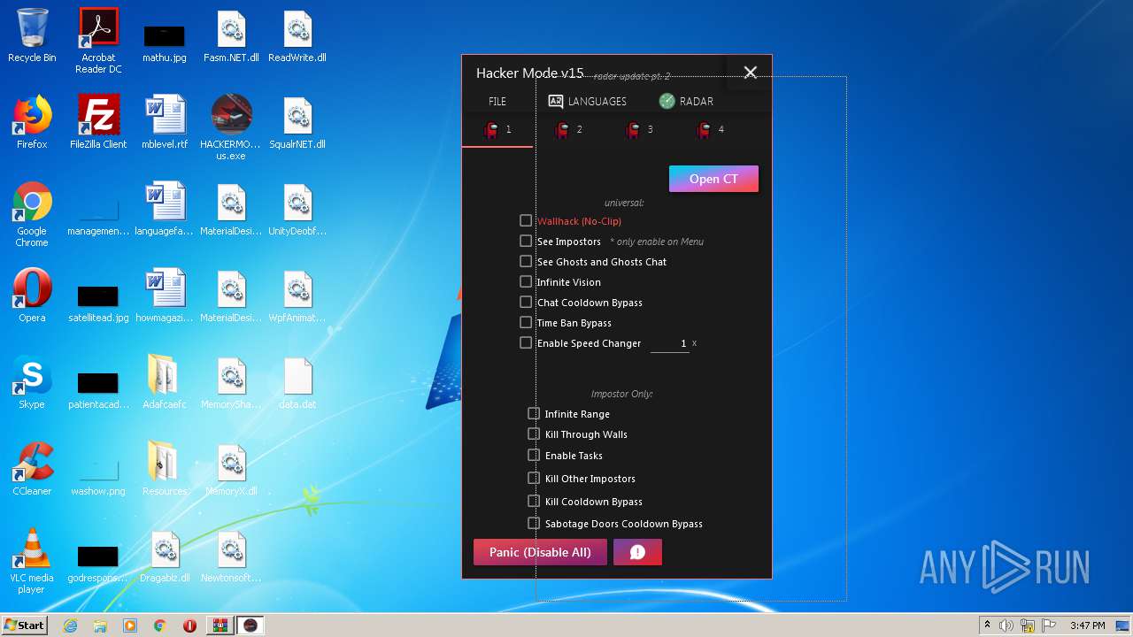Open the VLC media player shortcut
The height and width of the screenshot is (637, 1133).
(32, 561)
